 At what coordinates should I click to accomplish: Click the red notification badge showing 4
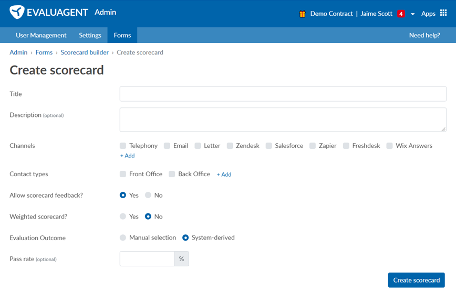(401, 14)
